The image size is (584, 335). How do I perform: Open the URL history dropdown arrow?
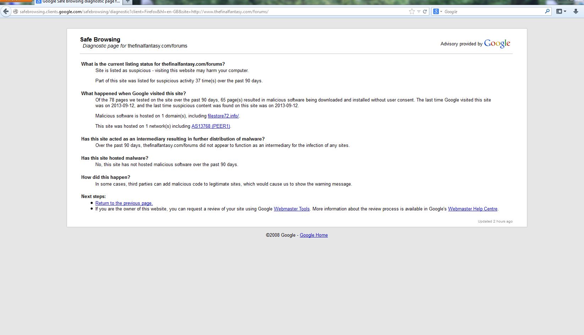[x=419, y=12]
